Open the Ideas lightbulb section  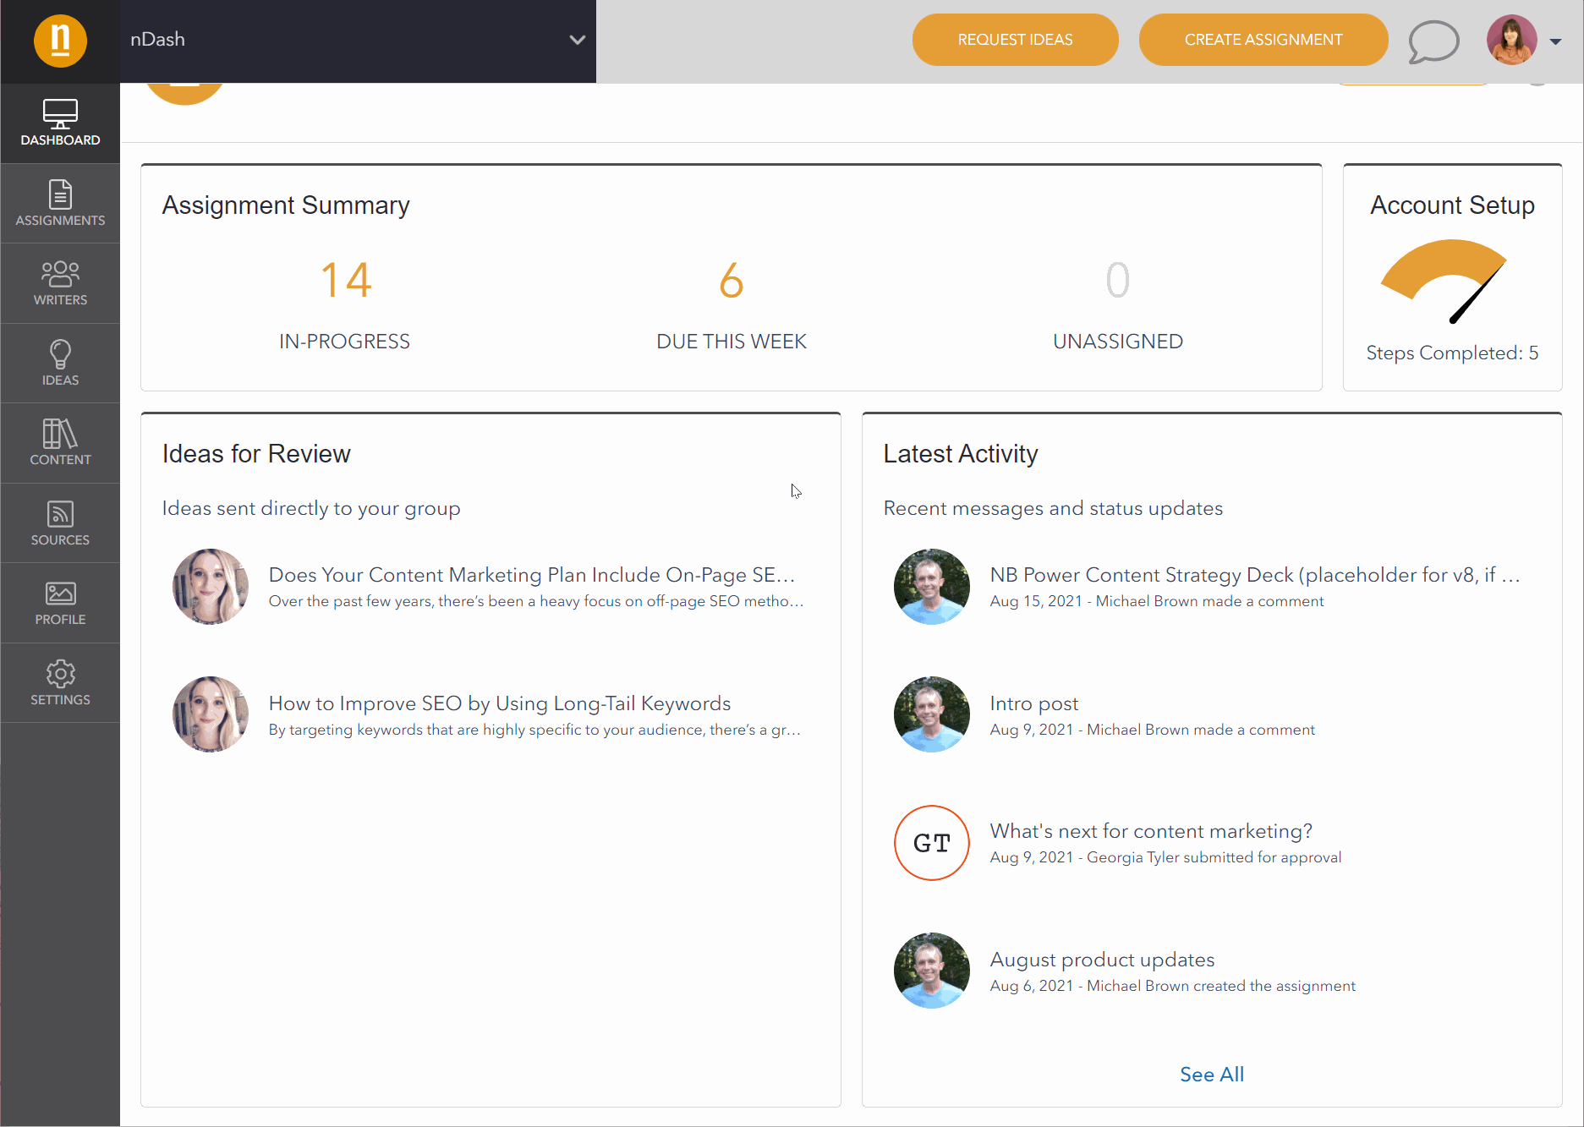point(60,363)
